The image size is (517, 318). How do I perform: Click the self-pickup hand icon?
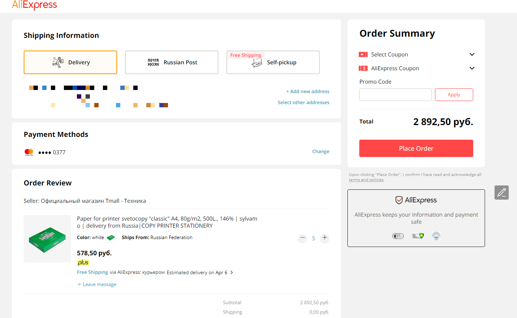[x=257, y=63]
